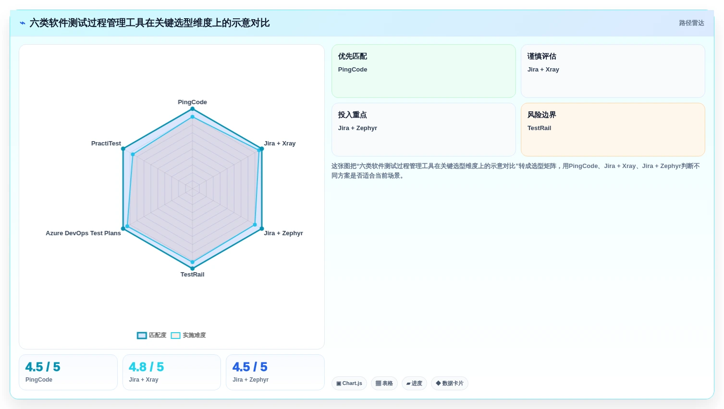Click the Jira + Zephyr radar axis label
The image size is (724, 409).
283,233
